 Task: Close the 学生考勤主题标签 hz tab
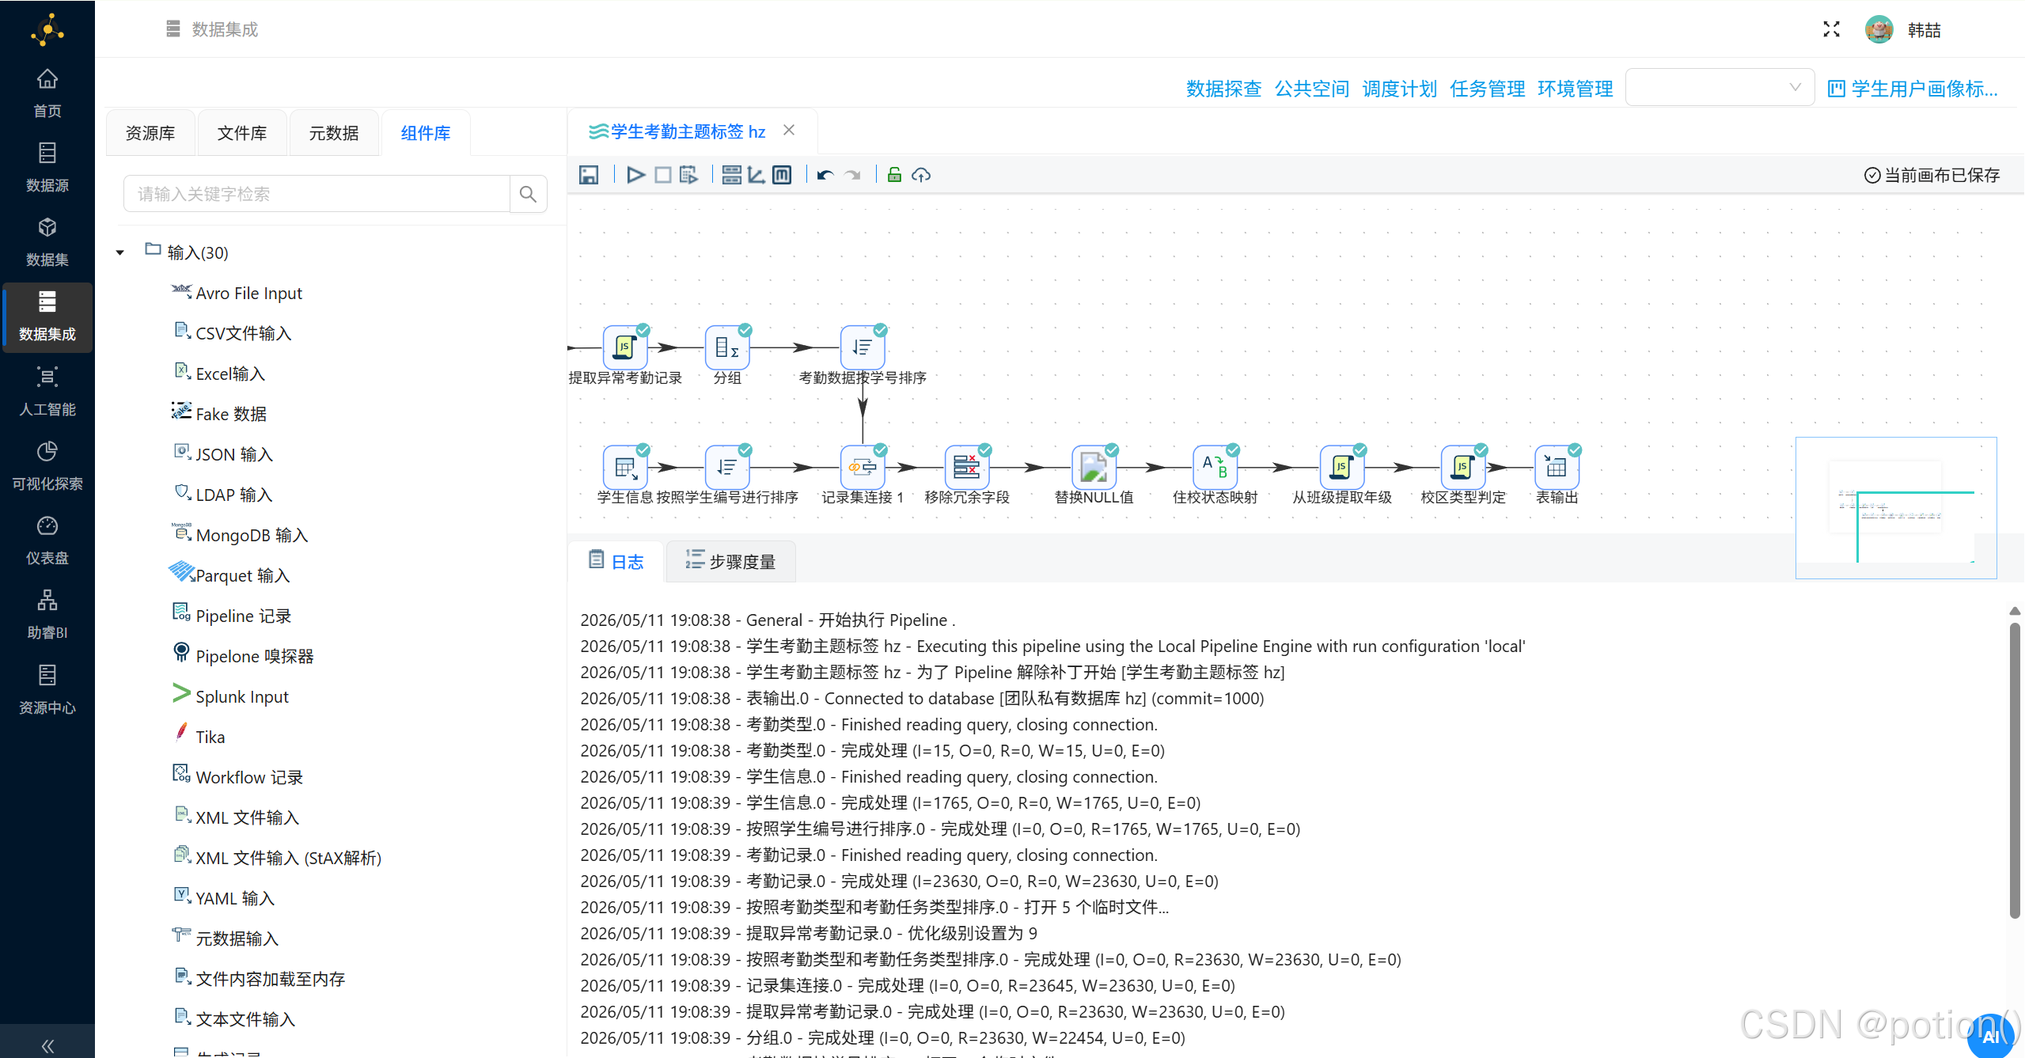click(789, 131)
